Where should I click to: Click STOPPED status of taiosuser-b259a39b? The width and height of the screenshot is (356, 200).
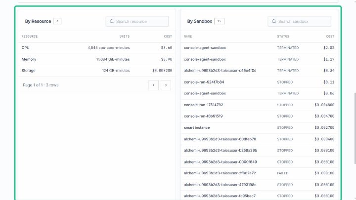pos(285,150)
